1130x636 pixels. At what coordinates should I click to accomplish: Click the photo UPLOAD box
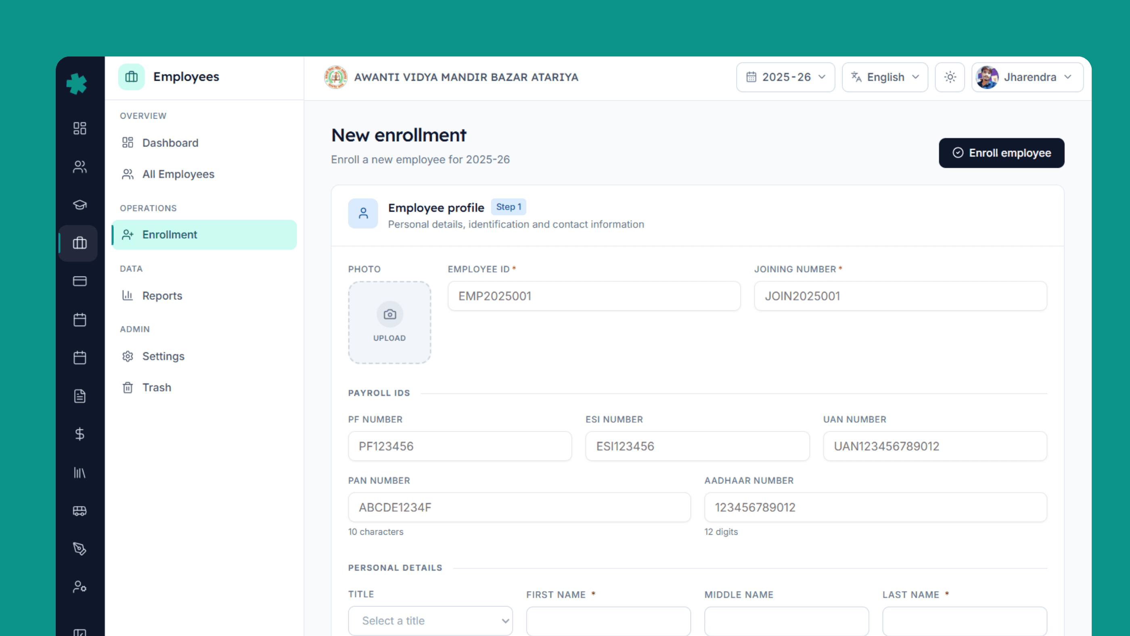(389, 323)
